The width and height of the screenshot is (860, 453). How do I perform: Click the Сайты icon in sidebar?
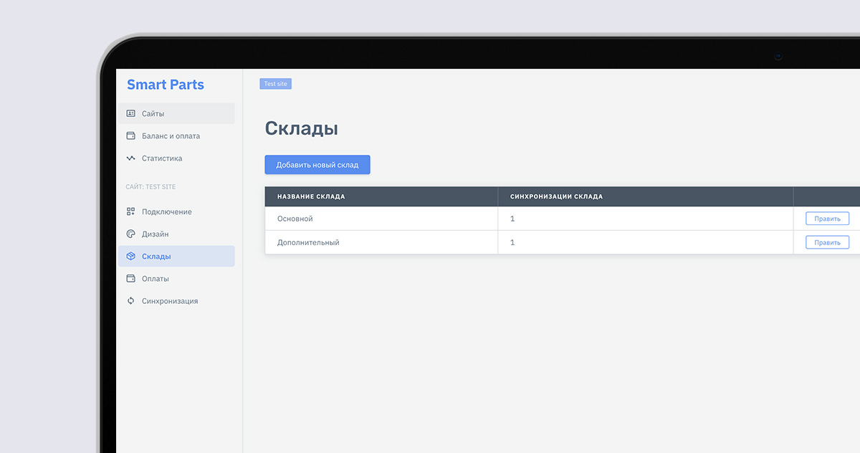130,113
